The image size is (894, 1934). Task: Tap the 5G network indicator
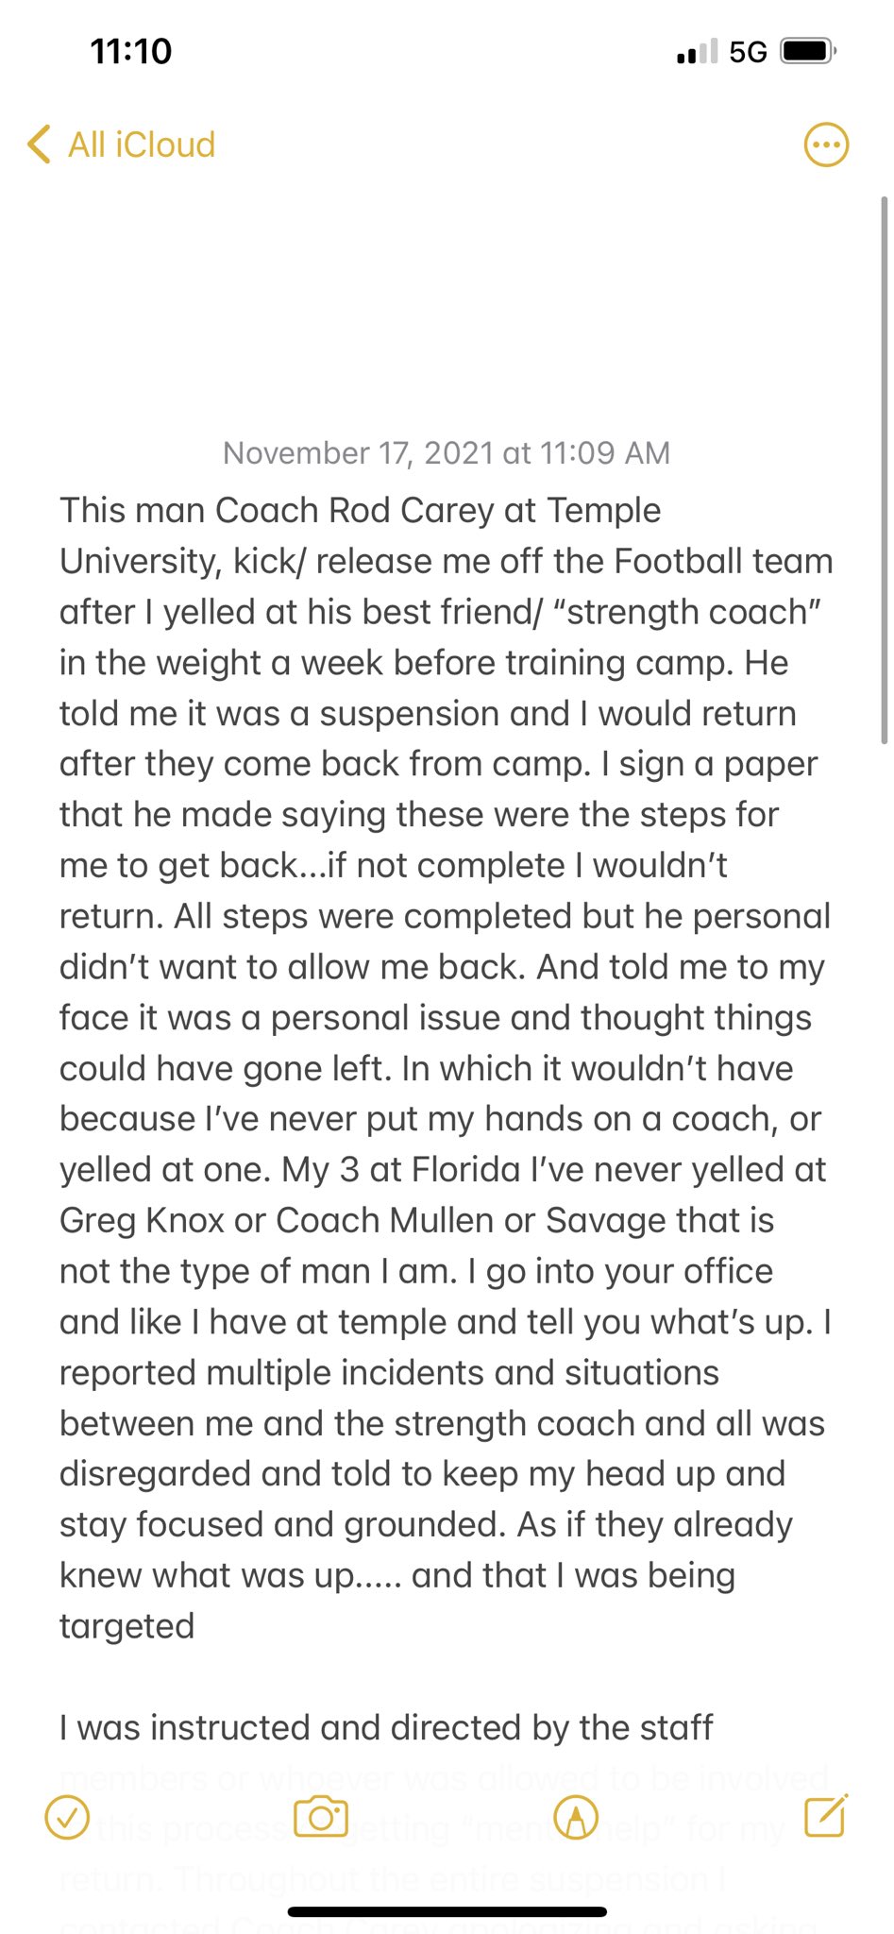(x=748, y=52)
